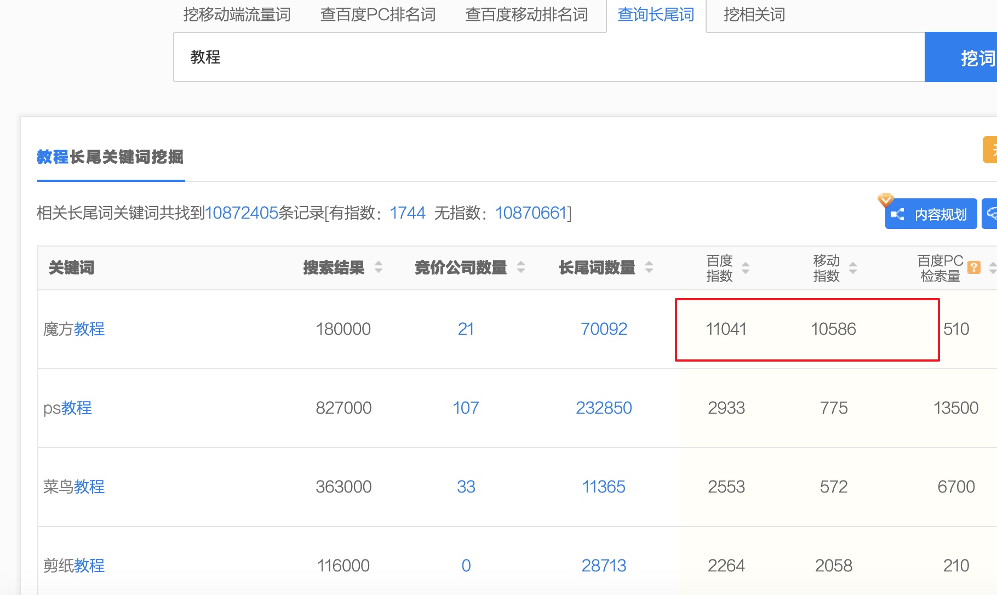Click total records number 10872405
The width and height of the screenshot is (997, 595).
point(242,213)
